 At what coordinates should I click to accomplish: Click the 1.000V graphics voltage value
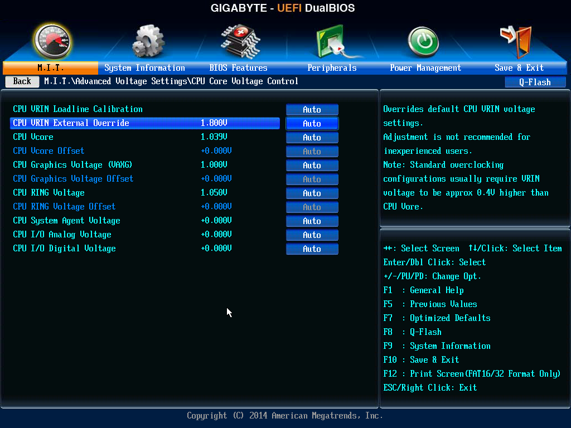[x=214, y=165]
